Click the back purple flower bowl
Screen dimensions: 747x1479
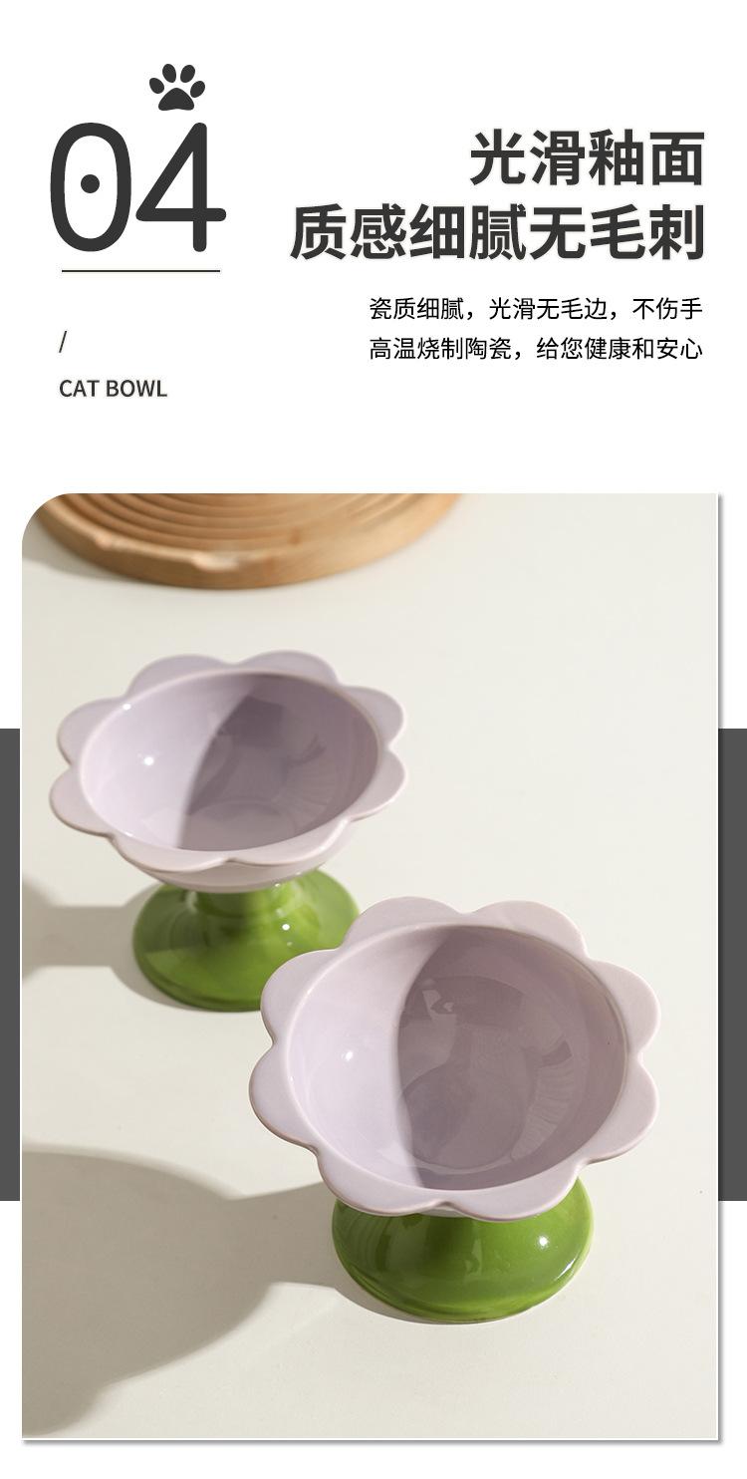click(x=229, y=767)
